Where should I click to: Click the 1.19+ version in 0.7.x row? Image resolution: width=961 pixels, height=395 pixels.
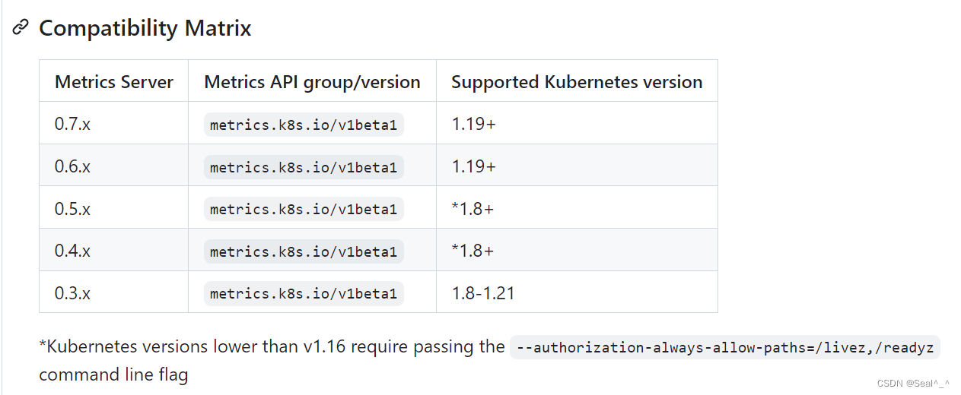tap(473, 123)
